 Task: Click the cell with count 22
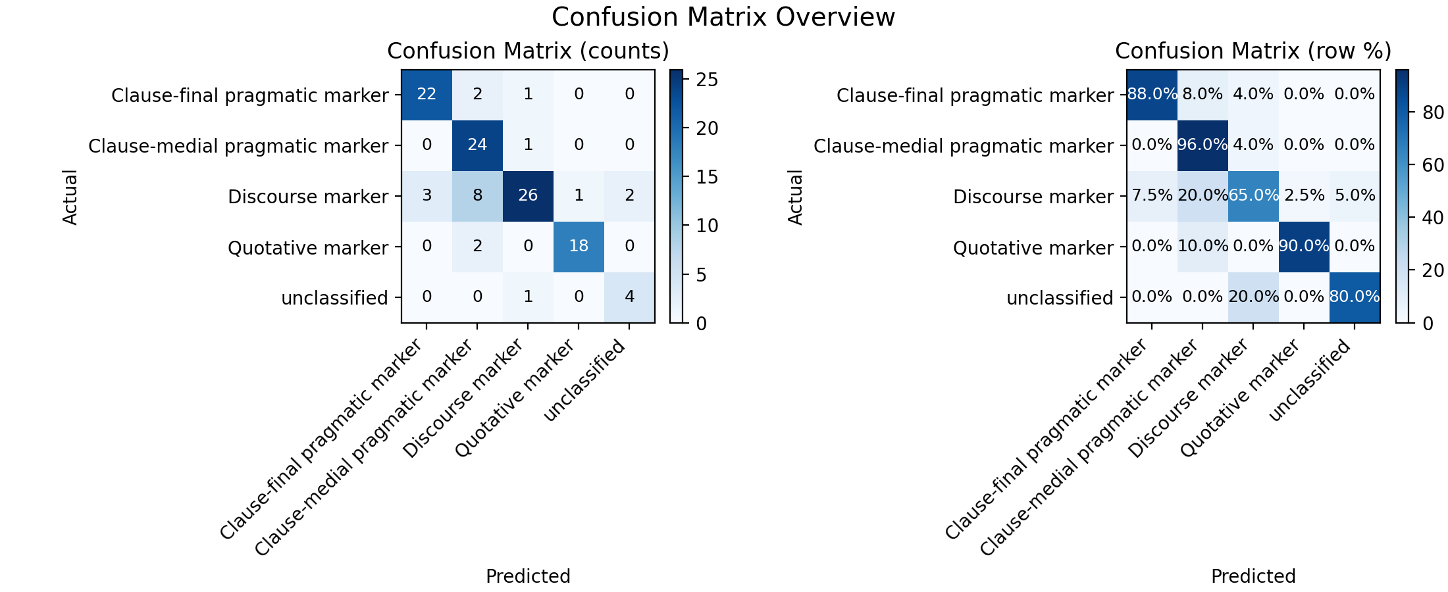pos(427,94)
